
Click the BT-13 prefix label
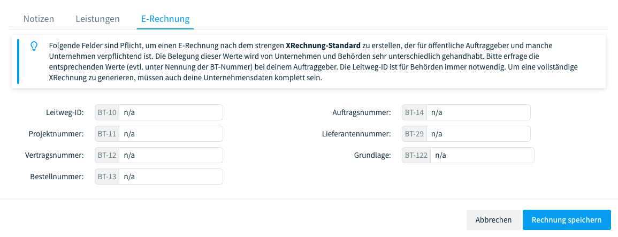[107, 176]
